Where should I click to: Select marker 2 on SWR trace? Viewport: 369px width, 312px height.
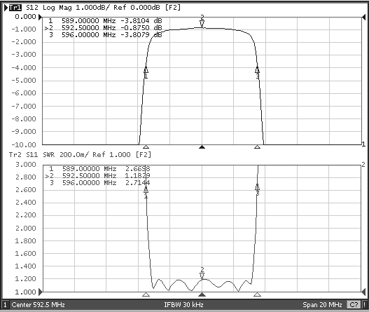[202, 273]
